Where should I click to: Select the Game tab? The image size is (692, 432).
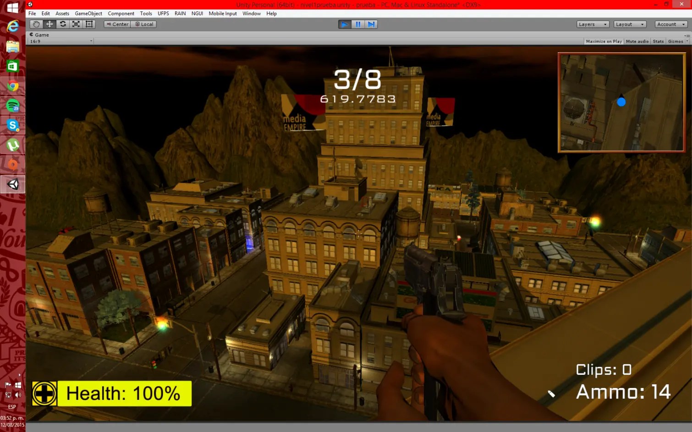39,35
